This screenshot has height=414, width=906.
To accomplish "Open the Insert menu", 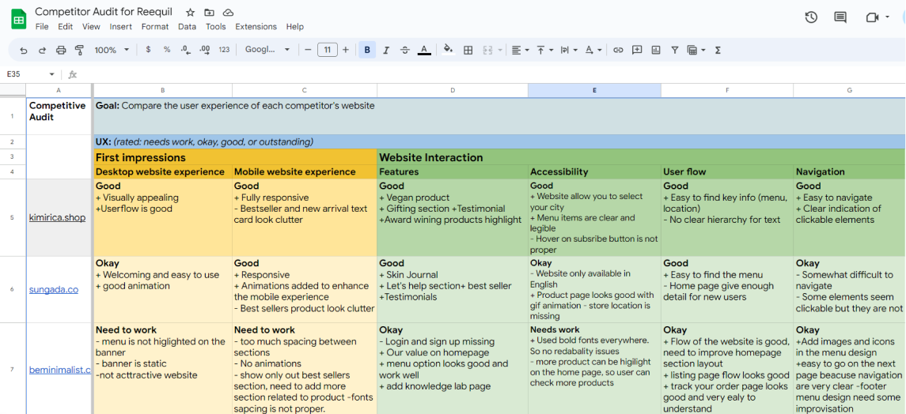I will pos(121,27).
